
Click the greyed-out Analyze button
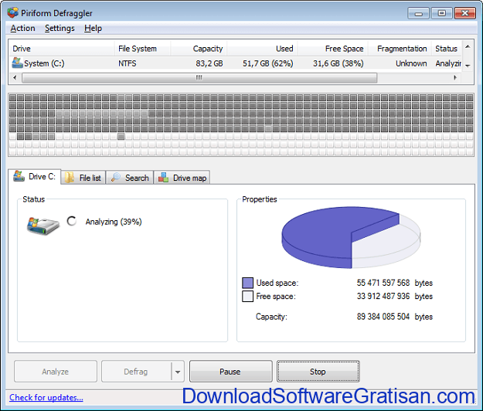click(x=56, y=372)
